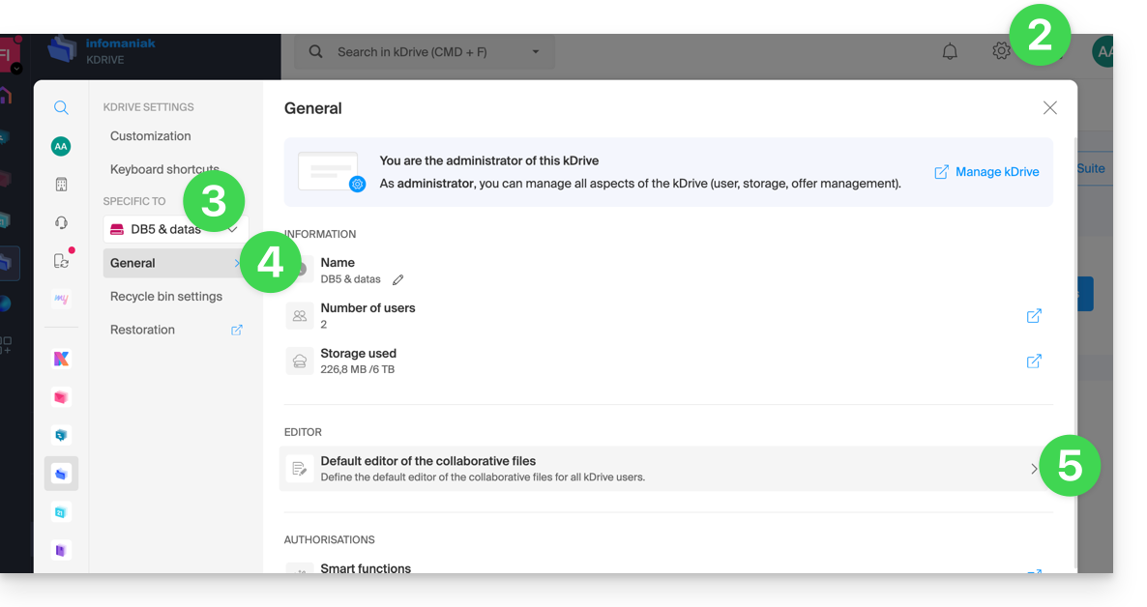Click the Manage kDrive link
Screen dimensions: 1147x607
(x=997, y=172)
